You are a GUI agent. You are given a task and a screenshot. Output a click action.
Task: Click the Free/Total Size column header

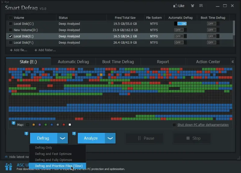pyautogui.click(x=125, y=18)
